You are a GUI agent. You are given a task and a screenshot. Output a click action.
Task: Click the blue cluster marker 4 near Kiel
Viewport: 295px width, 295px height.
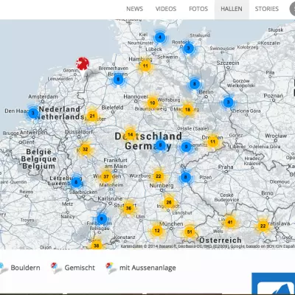point(160,38)
